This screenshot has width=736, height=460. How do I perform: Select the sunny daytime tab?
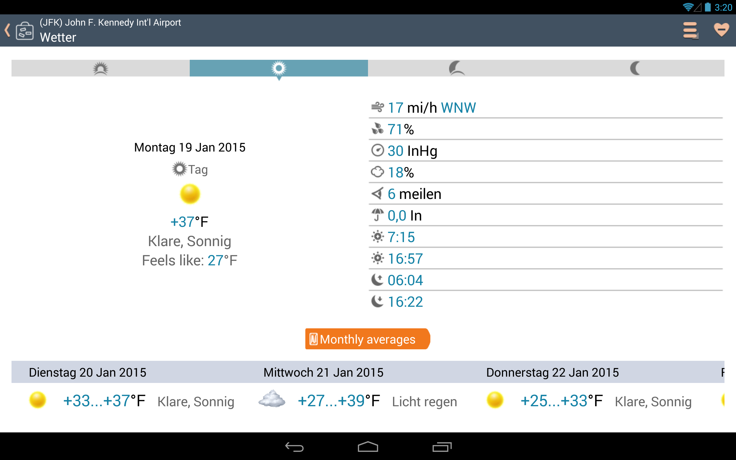[x=279, y=68]
